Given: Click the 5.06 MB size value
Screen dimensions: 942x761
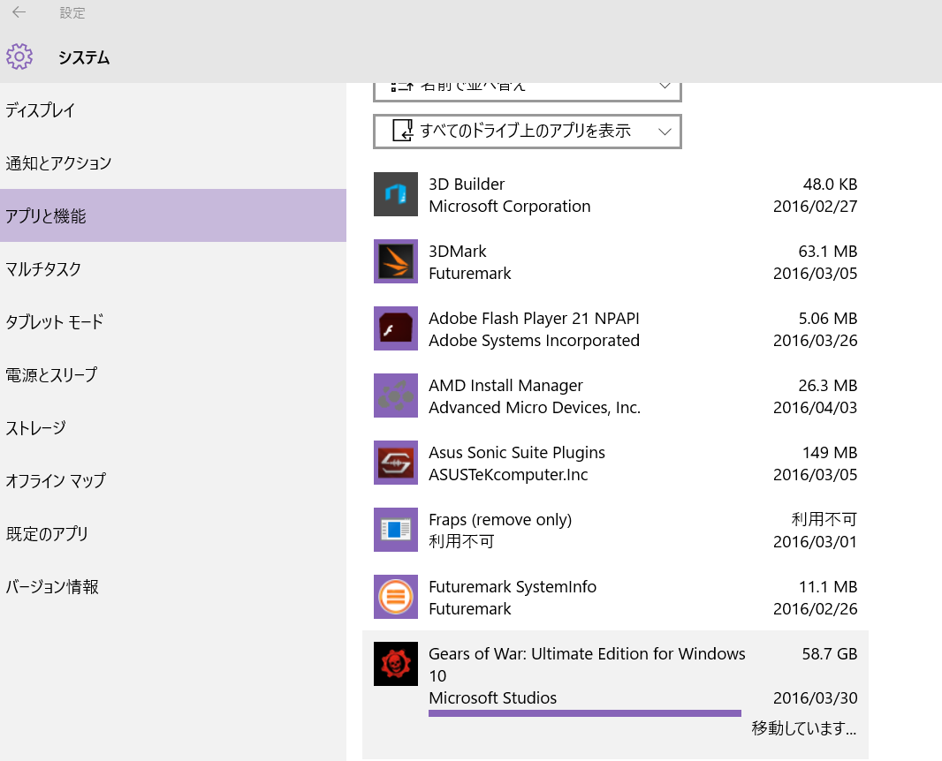Looking at the screenshot, I should 828,318.
